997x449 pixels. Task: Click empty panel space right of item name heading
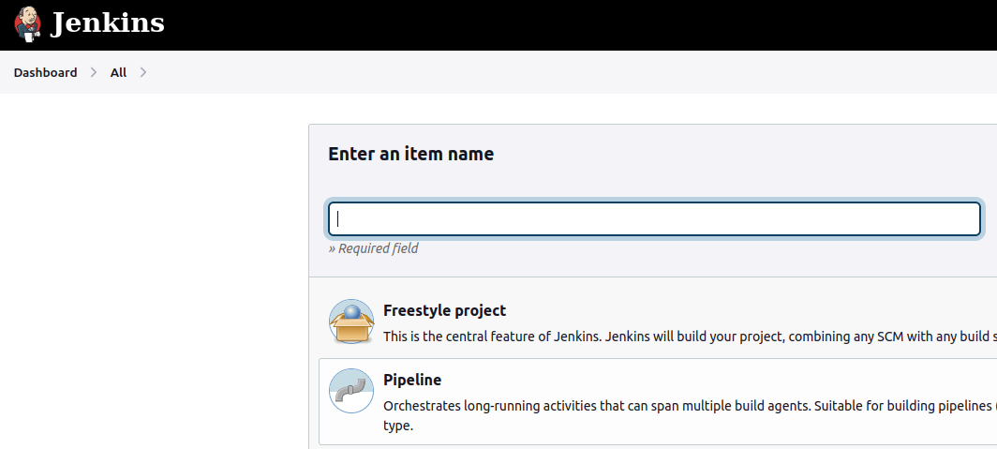(x=750, y=154)
